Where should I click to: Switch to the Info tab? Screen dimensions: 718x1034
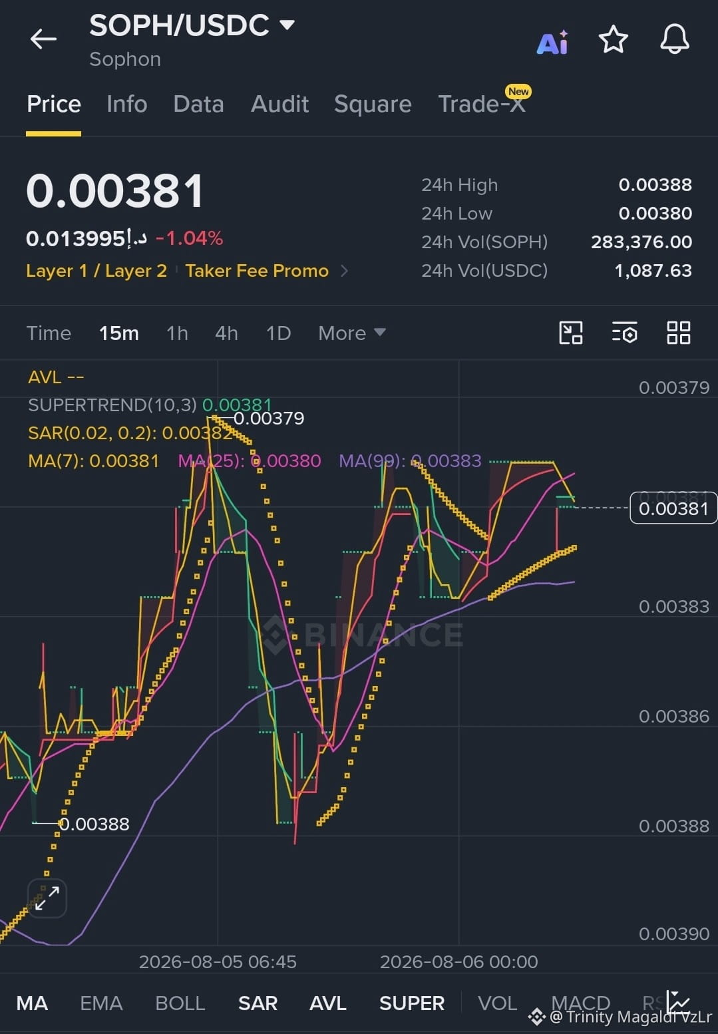[x=127, y=104]
